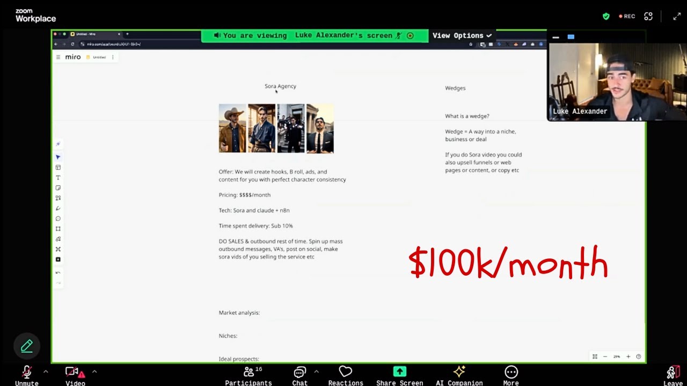687x386 pixels.
Task: Leave the meeting
Action: (x=673, y=375)
